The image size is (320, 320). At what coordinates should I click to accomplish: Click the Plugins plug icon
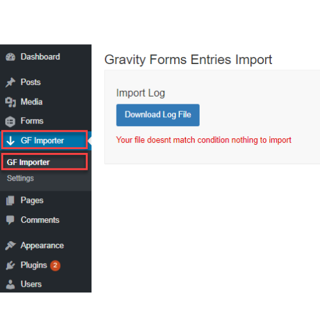coord(10,266)
